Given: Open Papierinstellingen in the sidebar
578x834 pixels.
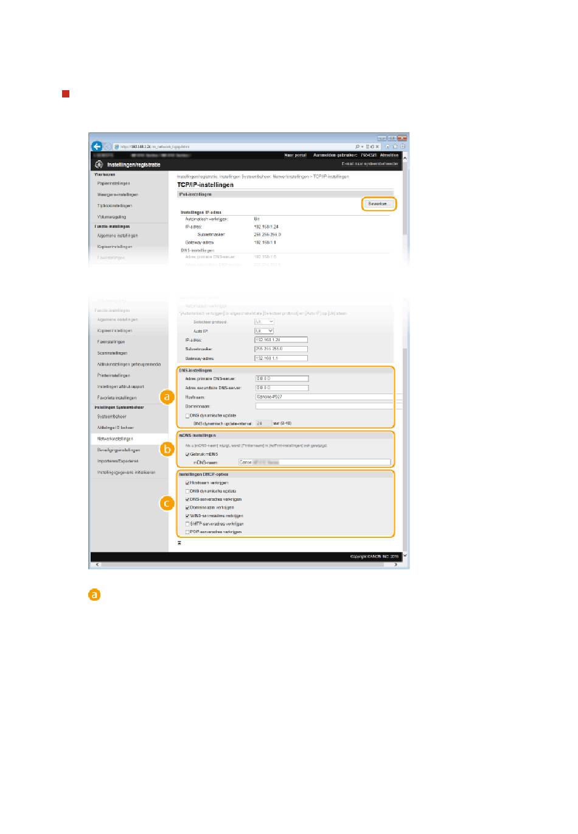Looking at the screenshot, I should [114, 183].
